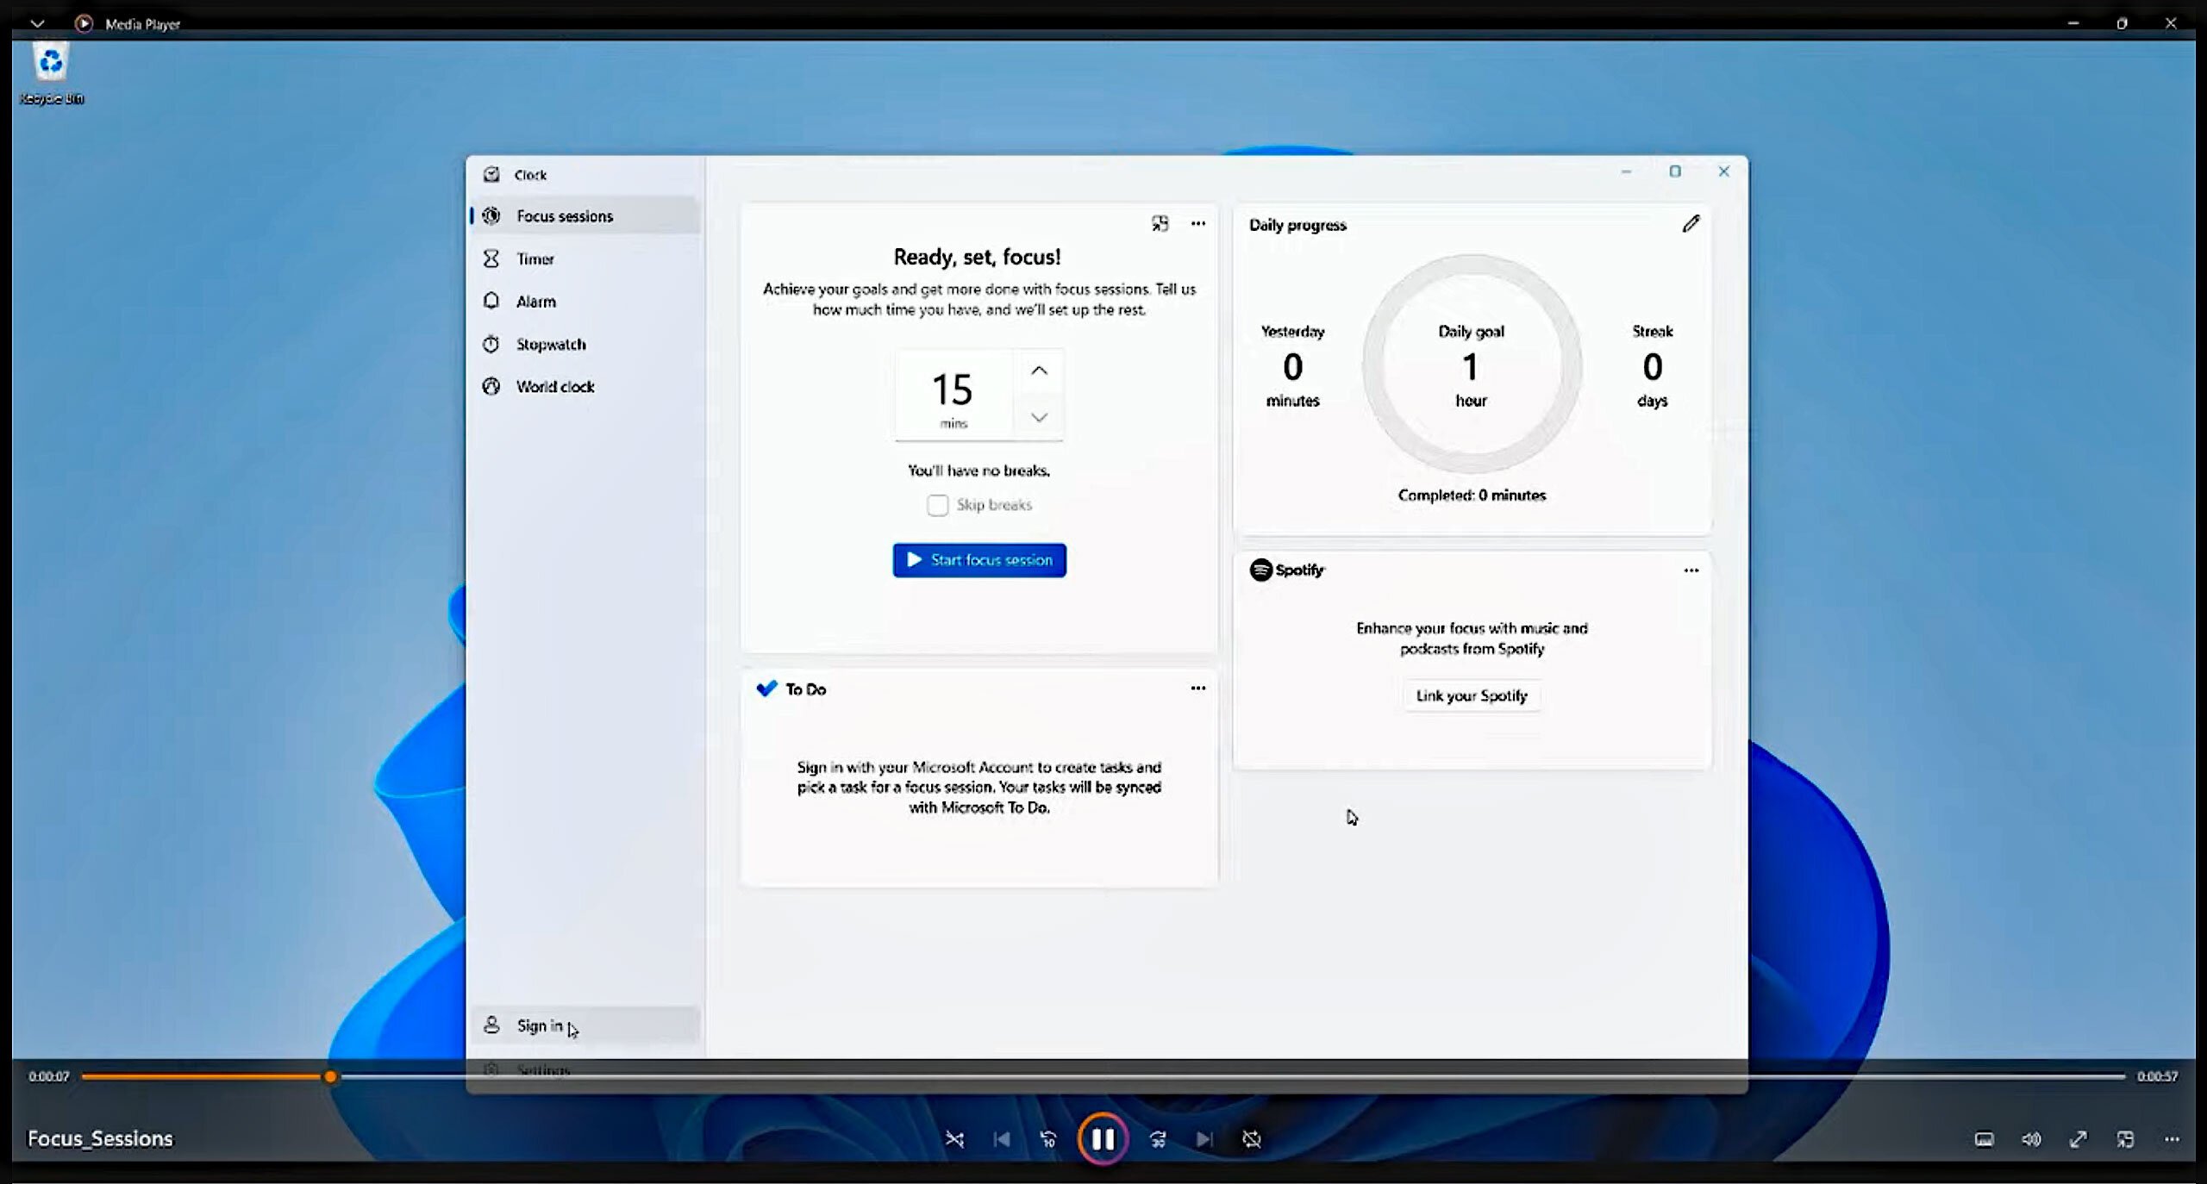Click the orange seek bar thumb
This screenshot has height=1184, width=2207.
pyautogui.click(x=330, y=1076)
